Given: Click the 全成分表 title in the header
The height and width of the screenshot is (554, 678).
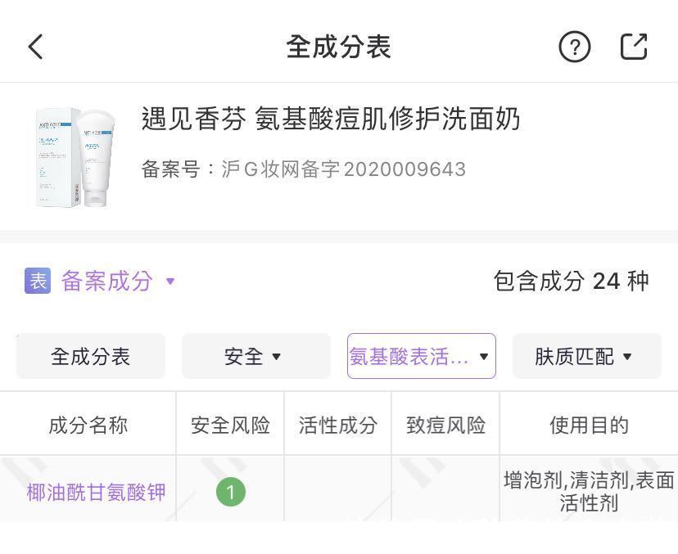Looking at the screenshot, I should pyautogui.click(x=339, y=47).
